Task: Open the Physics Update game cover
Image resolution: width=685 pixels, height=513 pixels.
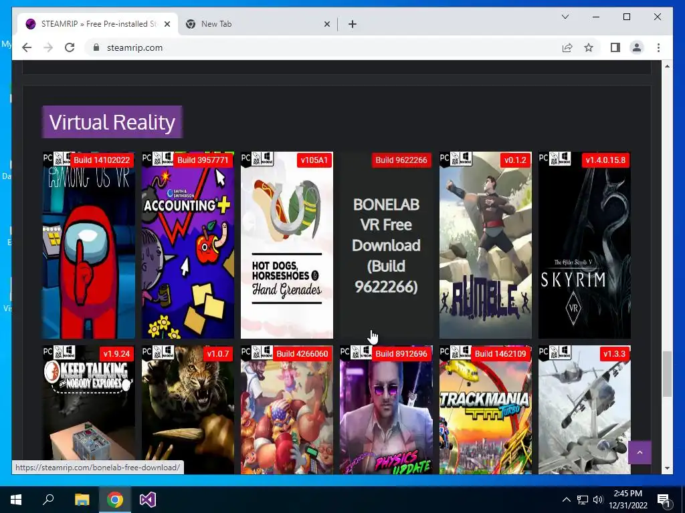Action: pyautogui.click(x=386, y=409)
